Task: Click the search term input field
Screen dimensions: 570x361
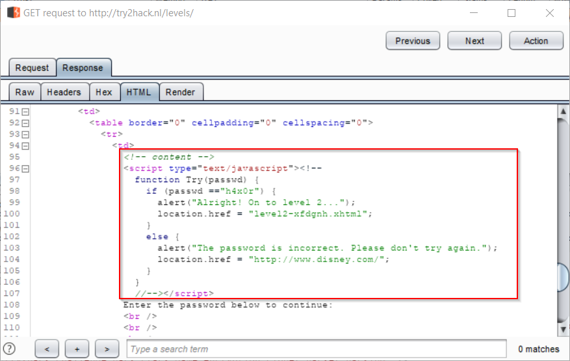Action: (x=317, y=349)
